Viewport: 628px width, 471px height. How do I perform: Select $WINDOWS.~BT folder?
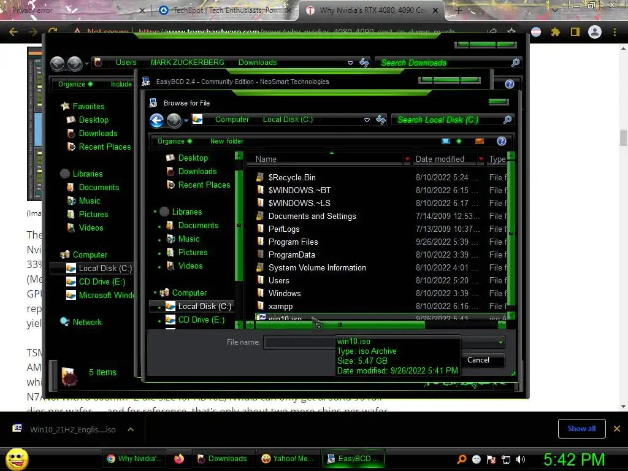coord(299,190)
